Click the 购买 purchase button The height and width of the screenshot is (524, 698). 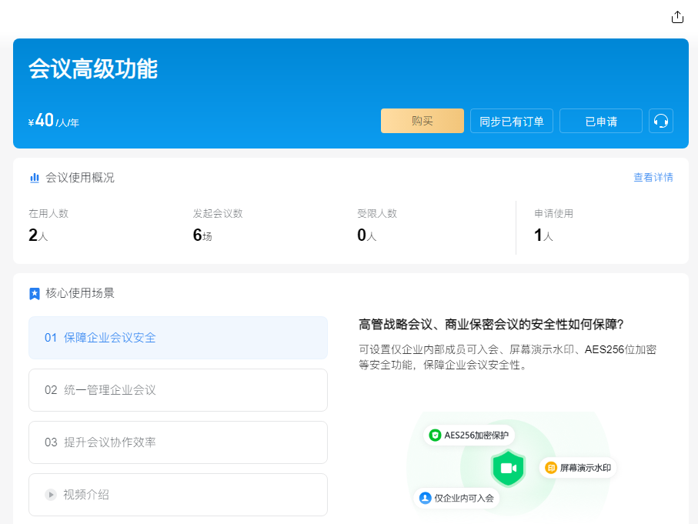tap(422, 121)
